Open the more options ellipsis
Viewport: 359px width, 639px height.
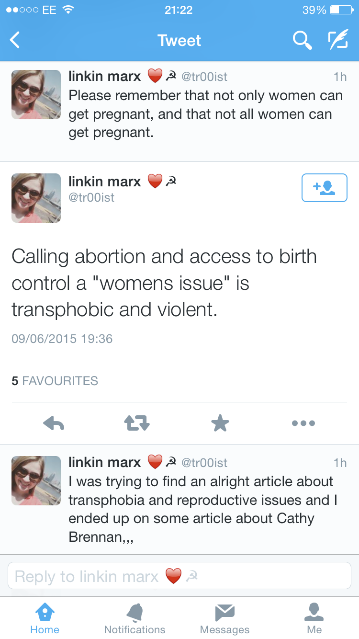click(303, 423)
